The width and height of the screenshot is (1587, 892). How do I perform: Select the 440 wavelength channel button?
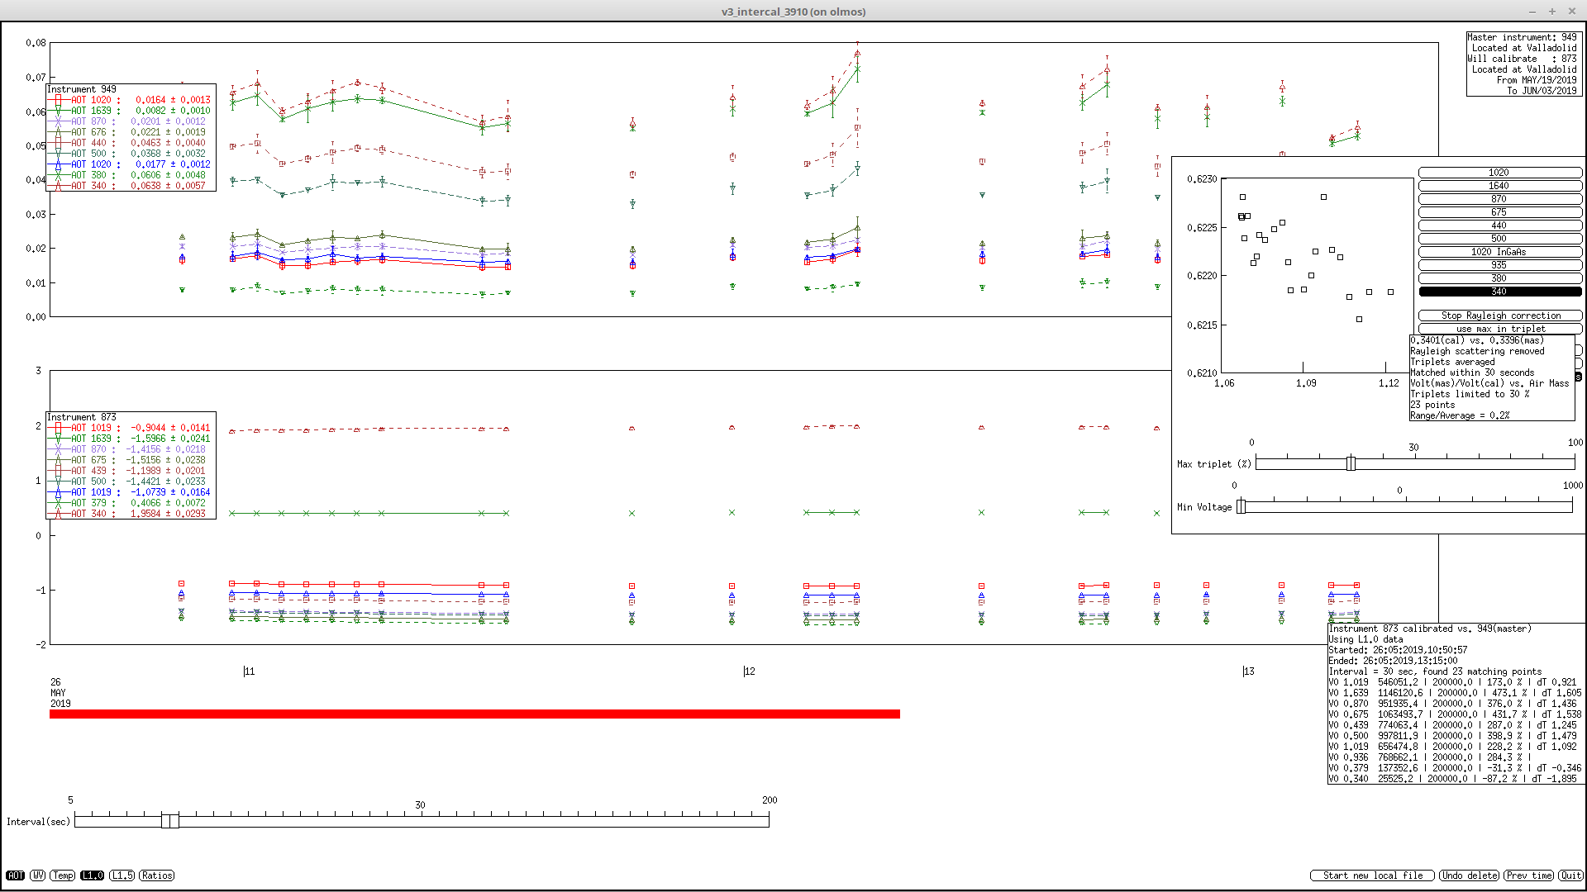pyautogui.click(x=1499, y=225)
